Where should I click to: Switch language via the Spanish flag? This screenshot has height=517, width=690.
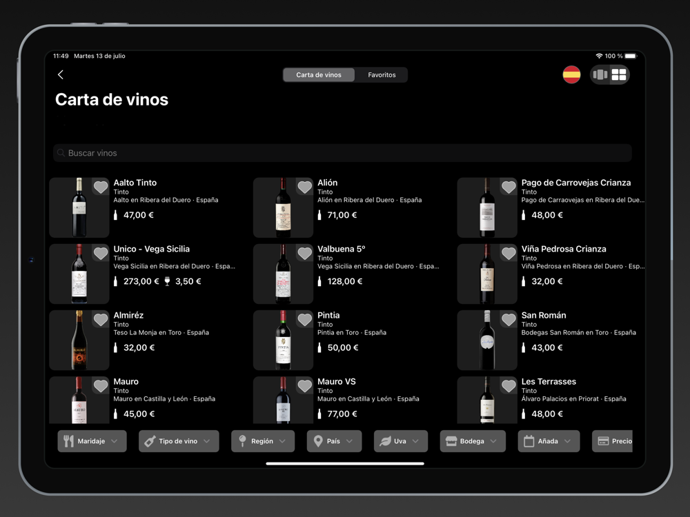pos(571,74)
